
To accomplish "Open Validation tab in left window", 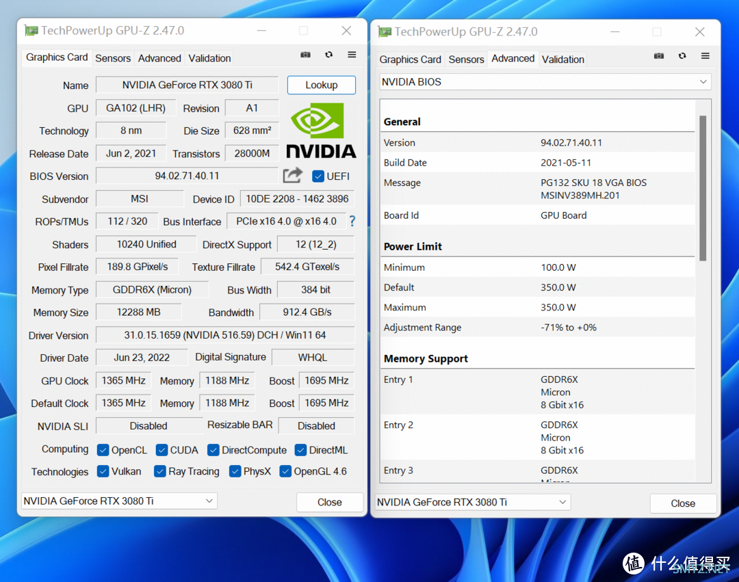I will [209, 58].
